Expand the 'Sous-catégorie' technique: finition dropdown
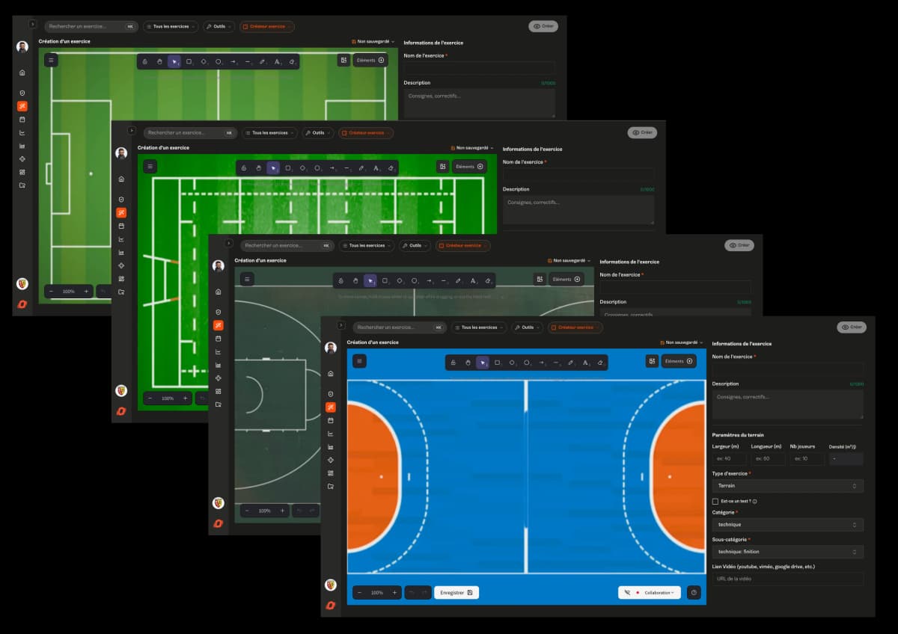This screenshot has height=634, width=898. (787, 552)
